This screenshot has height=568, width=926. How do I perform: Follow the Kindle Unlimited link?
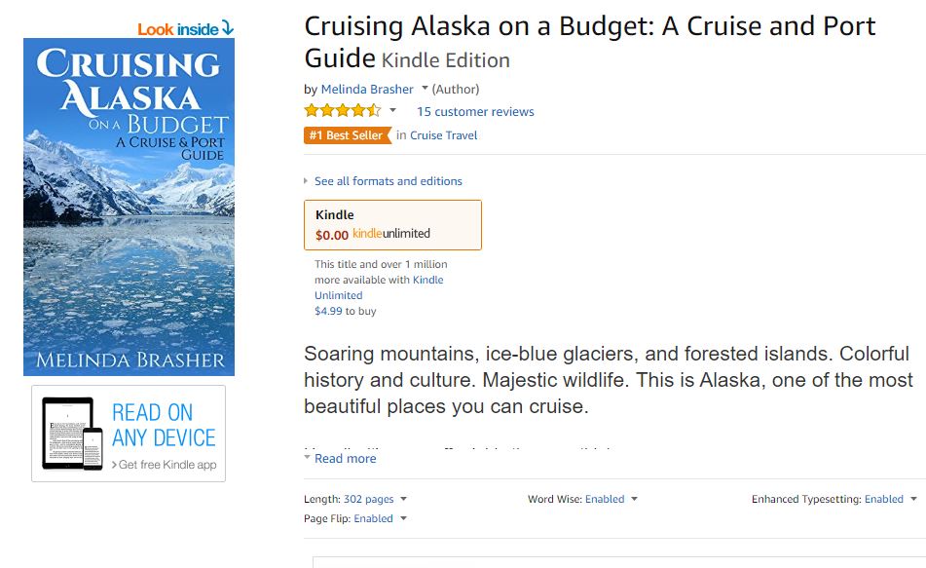point(379,287)
